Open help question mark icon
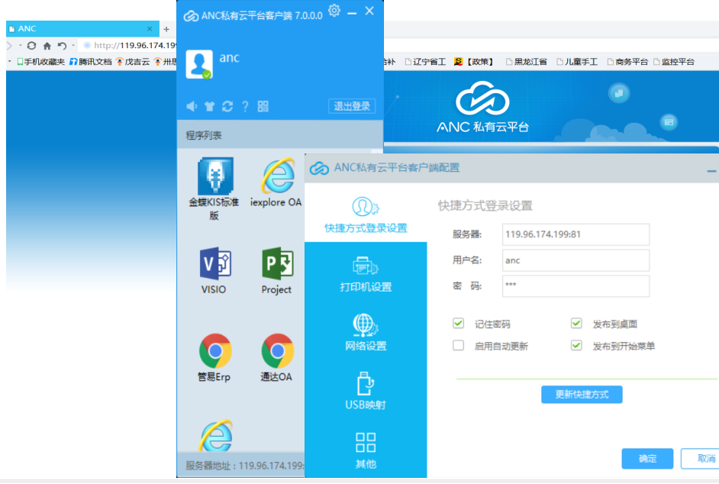This screenshot has width=719, height=484. pos(245,106)
